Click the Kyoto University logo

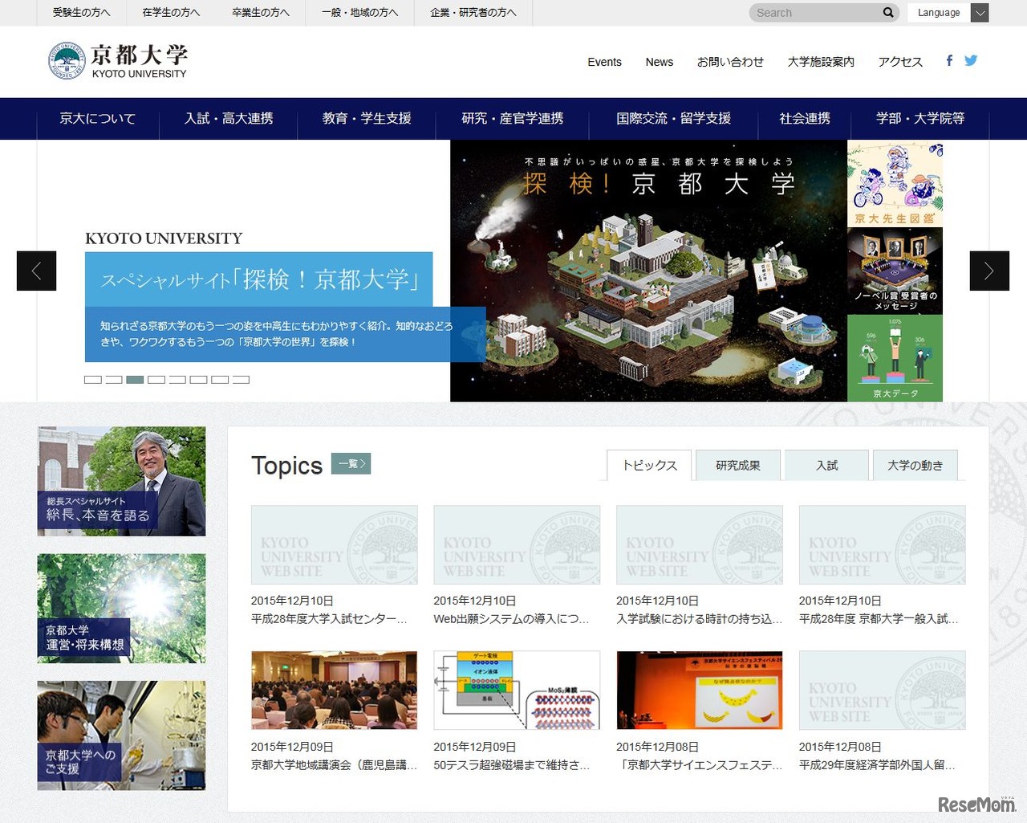116,60
